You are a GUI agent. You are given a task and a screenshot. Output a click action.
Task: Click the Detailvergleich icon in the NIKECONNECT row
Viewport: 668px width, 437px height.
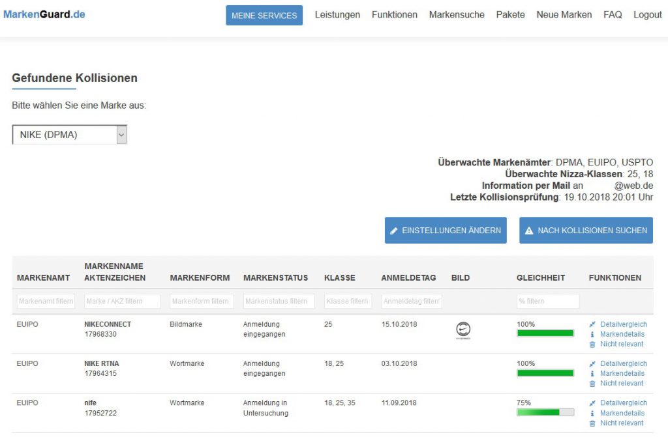pyautogui.click(x=592, y=324)
